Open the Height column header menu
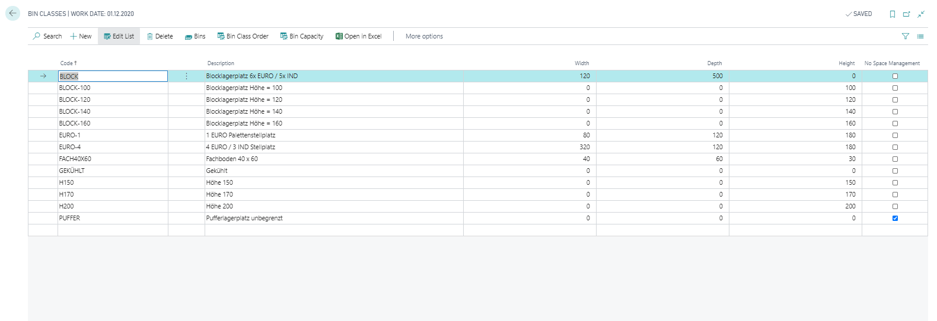Image resolution: width=937 pixels, height=321 pixels. pyautogui.click(x=846, y=63)
